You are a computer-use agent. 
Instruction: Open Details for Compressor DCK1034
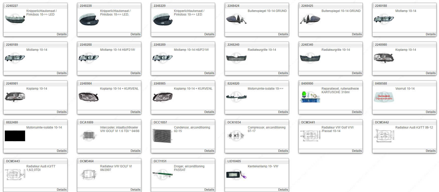pyautogui.click(x=283, y=151)
